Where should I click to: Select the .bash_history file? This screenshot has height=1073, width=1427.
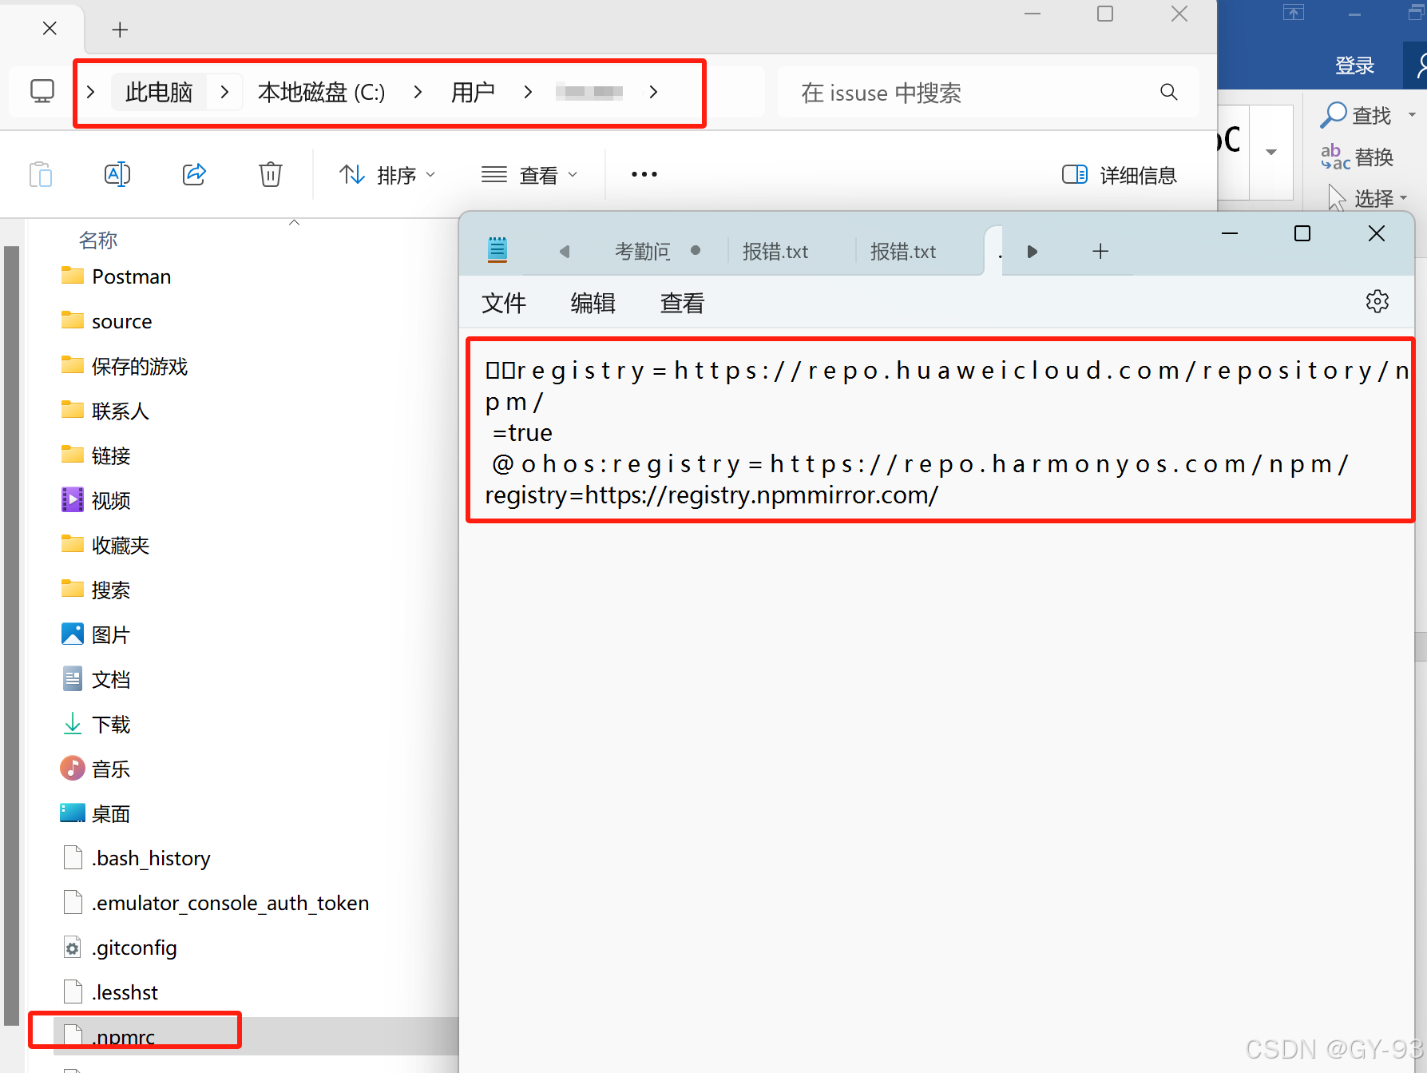click(137, 858)
